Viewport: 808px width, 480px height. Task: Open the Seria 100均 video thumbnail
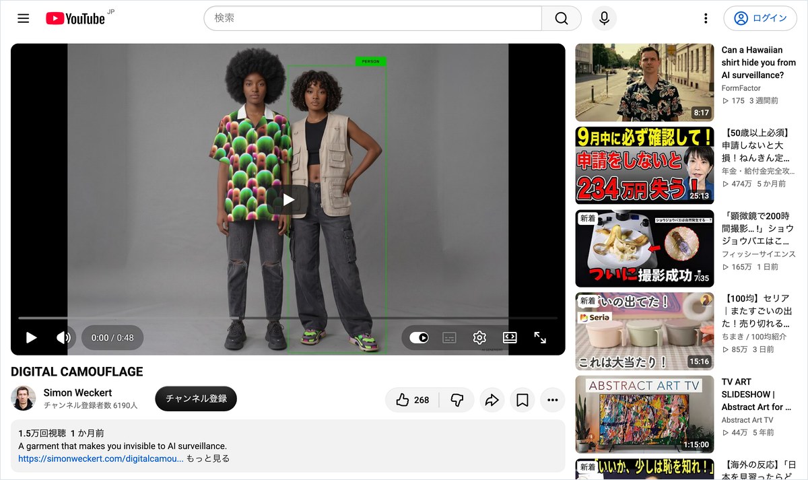pyautogui.click(x=644, y=331)
